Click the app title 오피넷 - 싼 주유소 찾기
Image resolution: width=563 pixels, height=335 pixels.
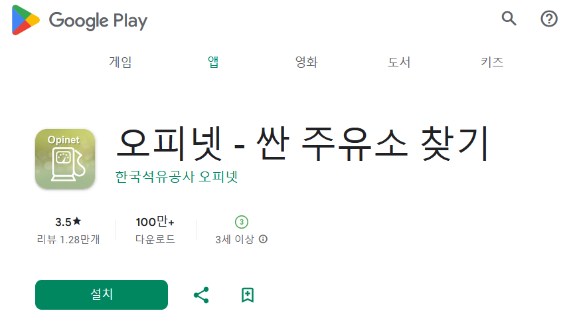[x=302, y=144]
